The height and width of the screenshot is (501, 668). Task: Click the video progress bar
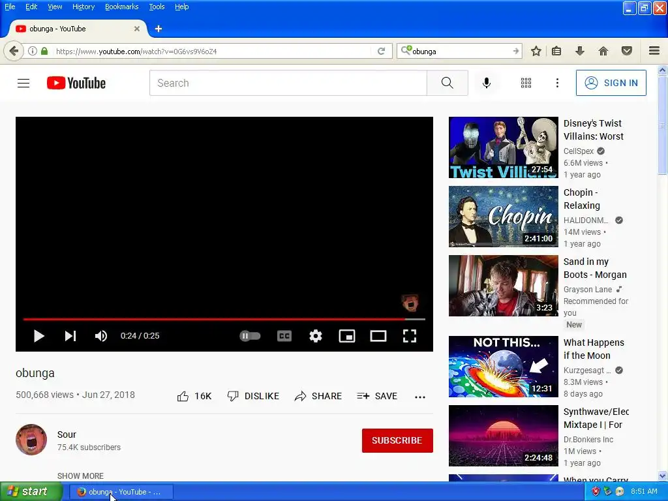[x=224, y=318]
